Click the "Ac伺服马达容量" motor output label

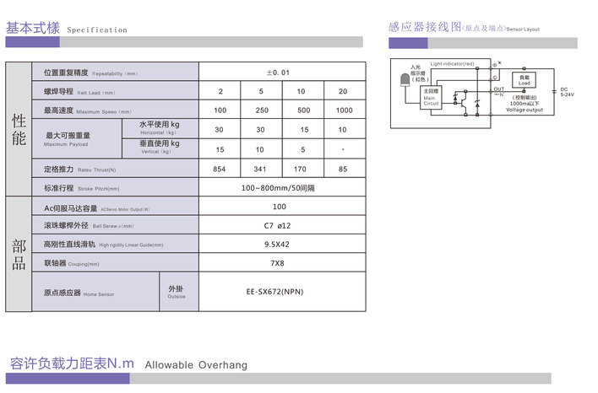click(97, 208)
